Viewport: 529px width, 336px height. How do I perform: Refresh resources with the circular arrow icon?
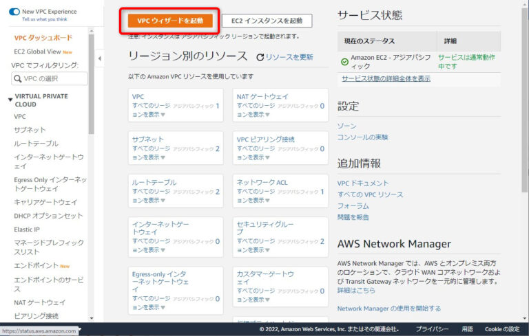coord(260,57)
